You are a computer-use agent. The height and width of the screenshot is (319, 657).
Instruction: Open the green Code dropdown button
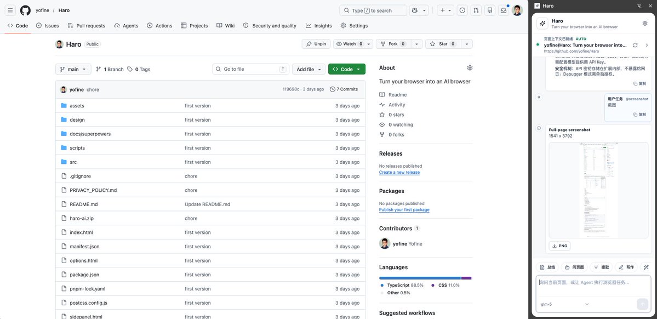[x=346, y=69]
